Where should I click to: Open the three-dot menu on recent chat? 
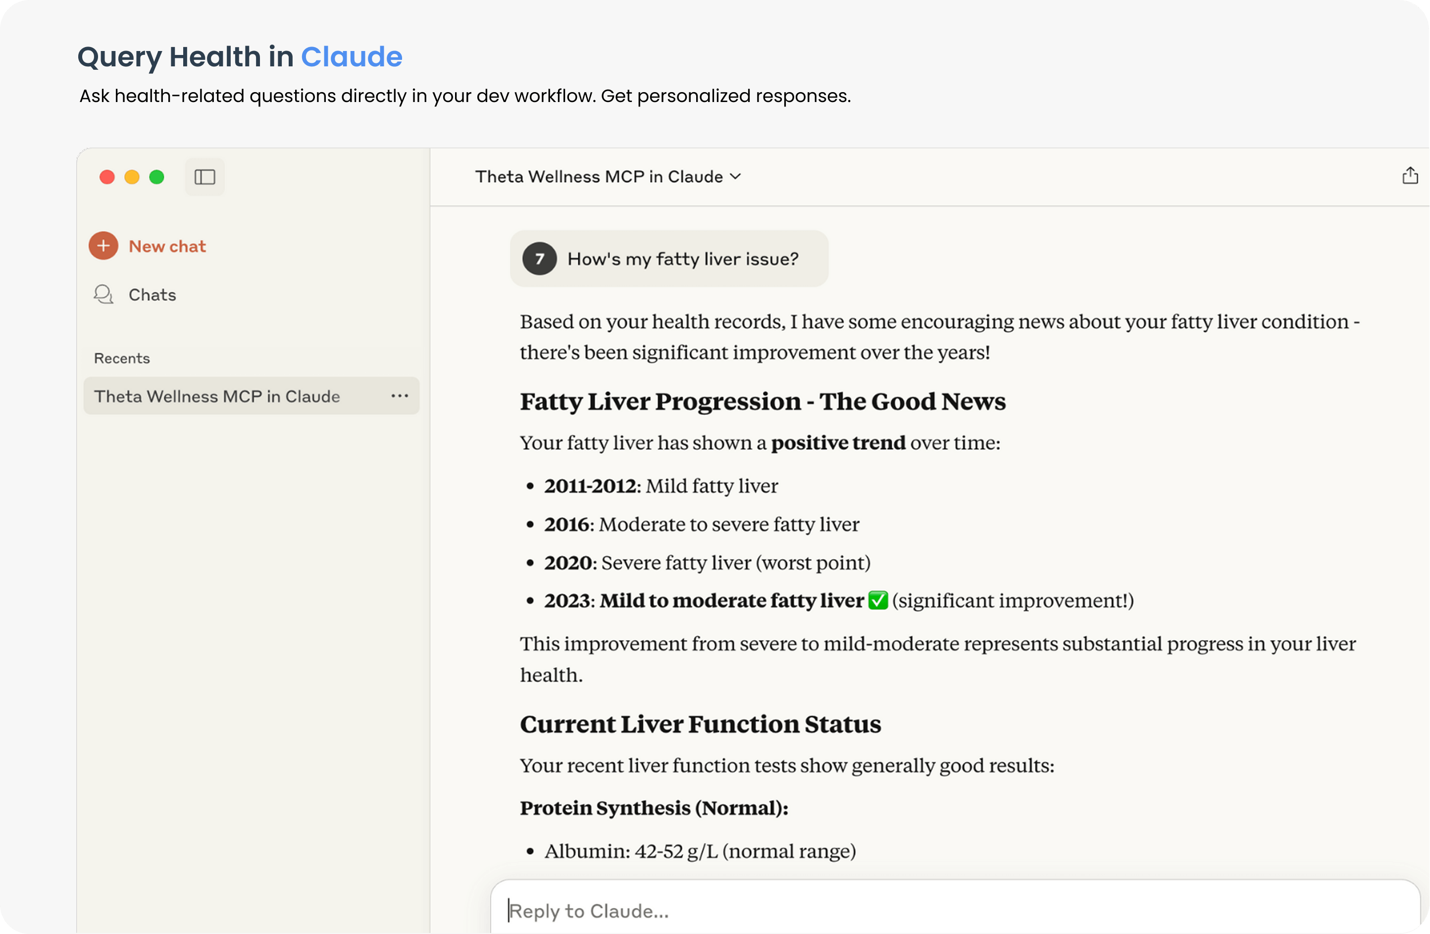click(x=400, y=396)
